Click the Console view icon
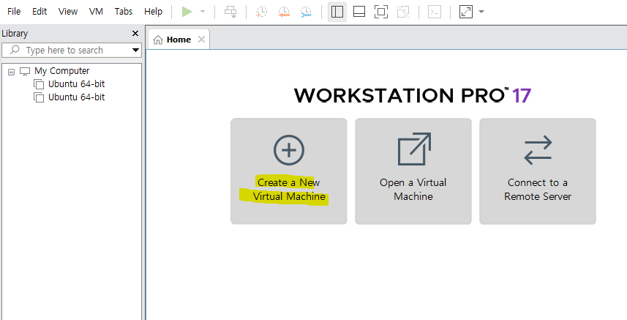 click(435, 12)
